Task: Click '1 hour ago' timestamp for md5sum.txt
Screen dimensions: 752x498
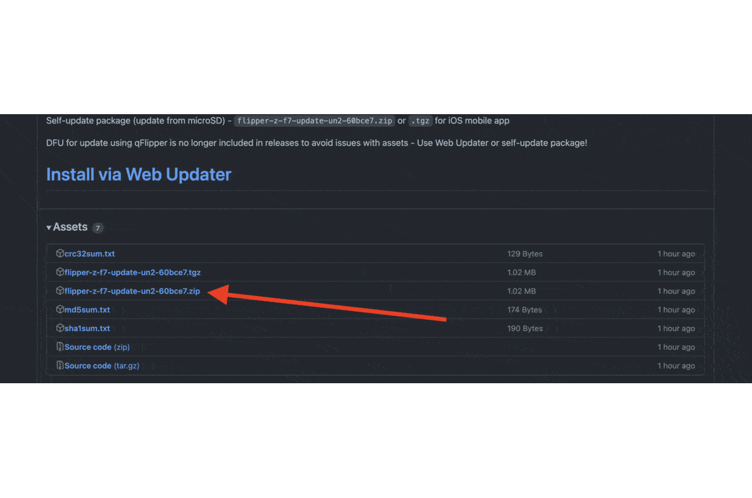Action: pos(676,310)
